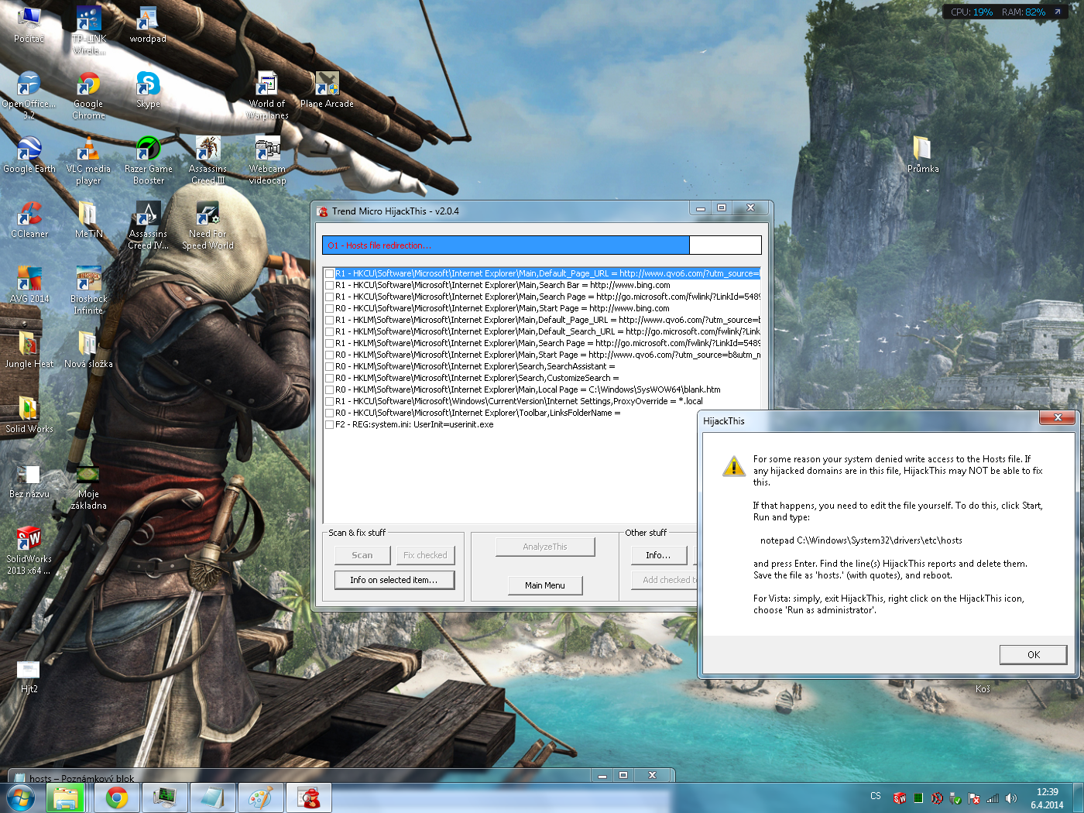The image size is (1084, 813).
Task: Open the Skype desktop icon
Action: [148, 86]
